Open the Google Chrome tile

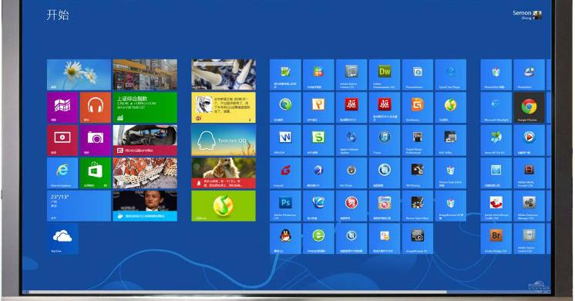click(529, 107)
